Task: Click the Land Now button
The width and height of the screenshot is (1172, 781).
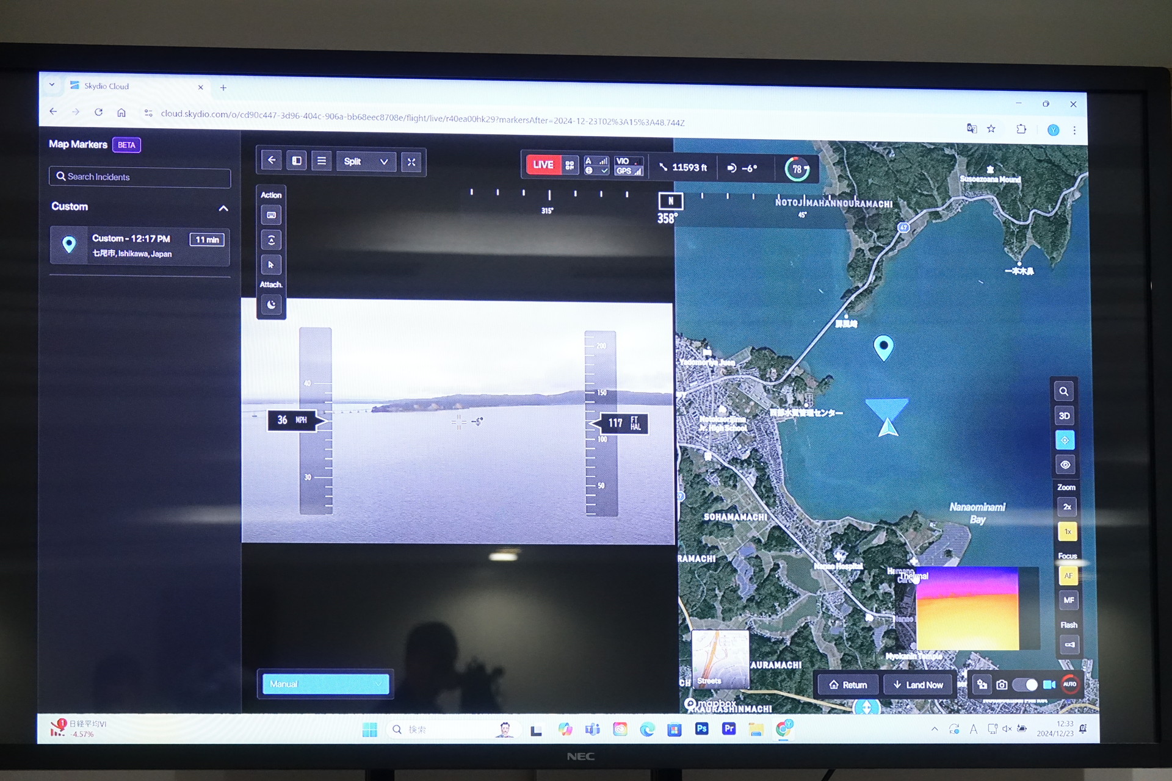Action: coord(918,685)
